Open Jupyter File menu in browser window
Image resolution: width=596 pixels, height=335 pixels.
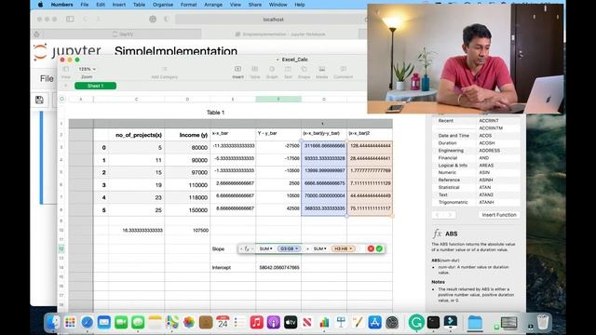coord(47,78)
